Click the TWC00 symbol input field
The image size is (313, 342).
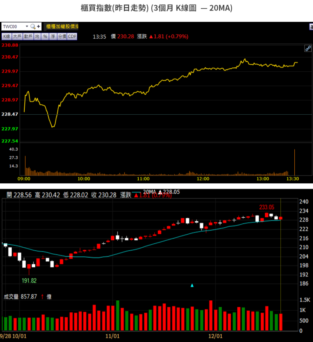13,27
